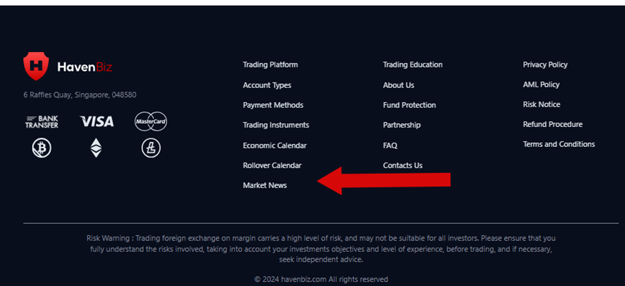Open Trading Education page
The width and height of the screenshot is (625, 286).
click(x=413, y=65)
